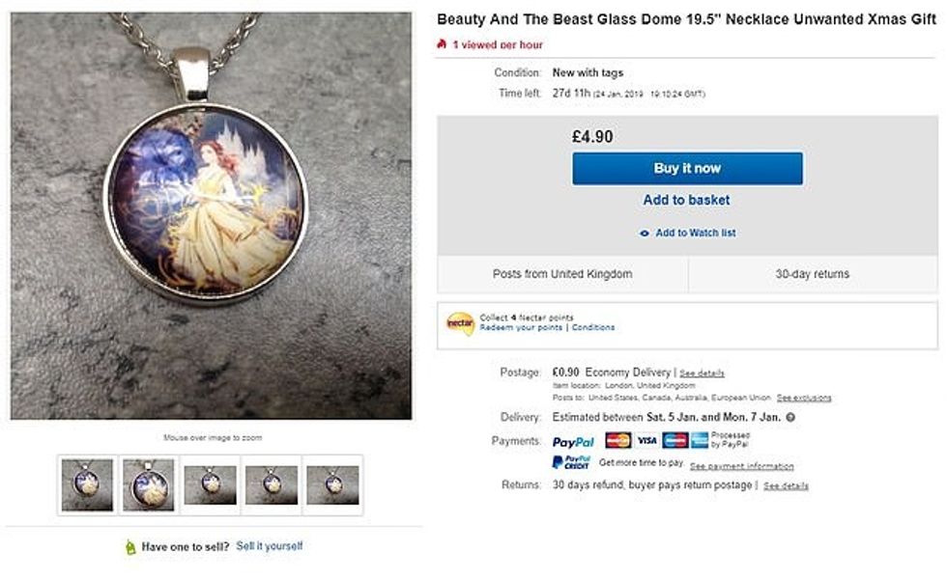Click Add to basket
This screenshot has width=947, height=580.
[687, 200]
